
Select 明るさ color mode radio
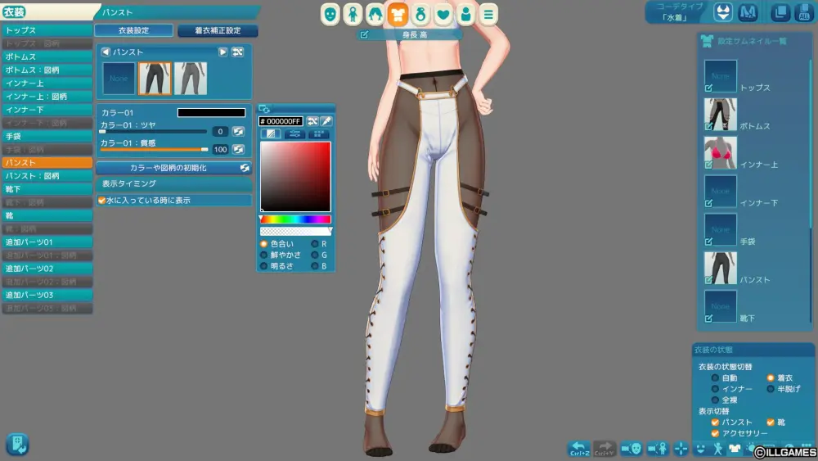264,266
